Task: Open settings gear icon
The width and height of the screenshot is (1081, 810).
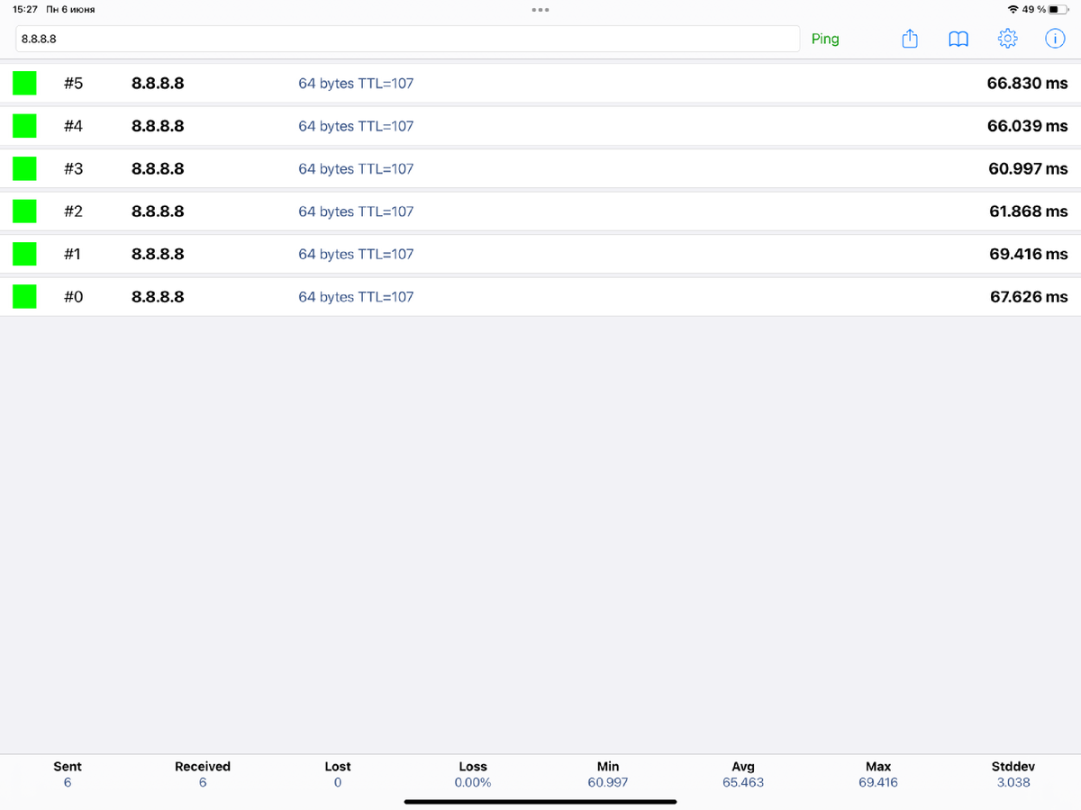Action: point(1007,39)
